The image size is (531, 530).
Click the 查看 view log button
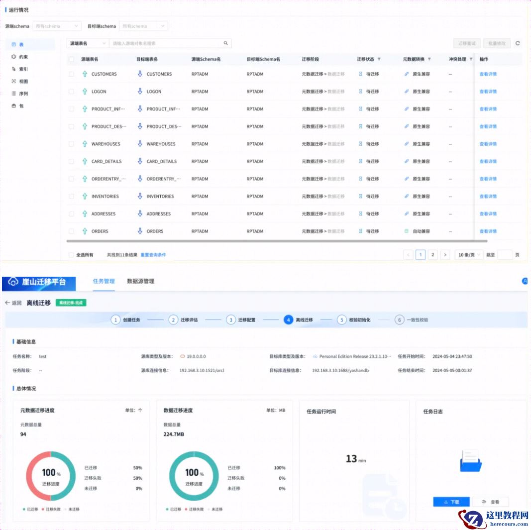[x=490, y=502]
